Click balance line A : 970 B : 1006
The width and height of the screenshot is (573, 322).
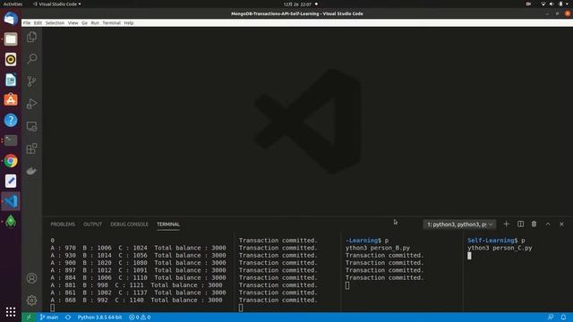pos(138,248)
